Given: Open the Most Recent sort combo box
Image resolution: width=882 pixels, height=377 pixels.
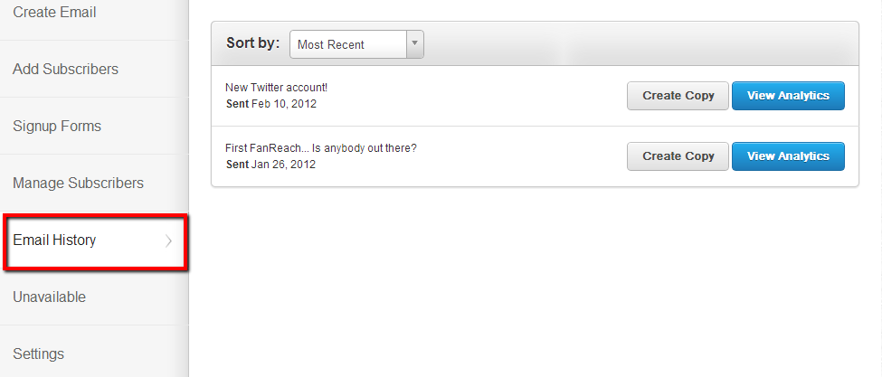Looking at the screenshot, I should pyautogui.click(x=348, y=44).
